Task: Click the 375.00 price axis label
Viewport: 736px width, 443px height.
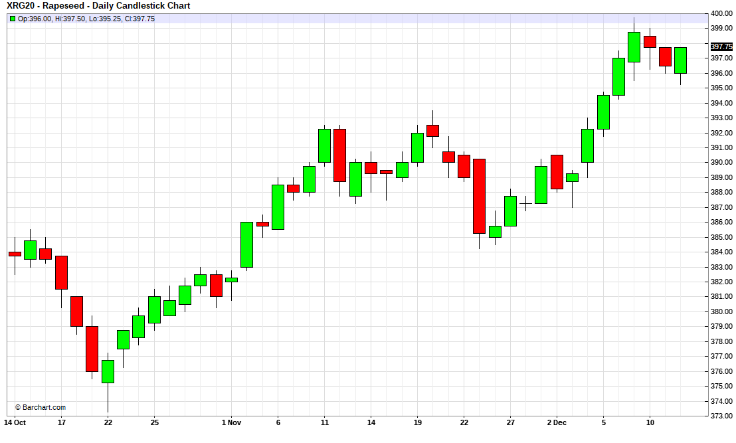Action: [x=721, y=386]
